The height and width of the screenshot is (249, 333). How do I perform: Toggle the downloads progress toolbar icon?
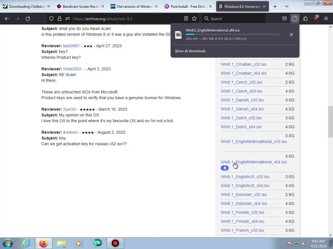click(x=295, y=19)
